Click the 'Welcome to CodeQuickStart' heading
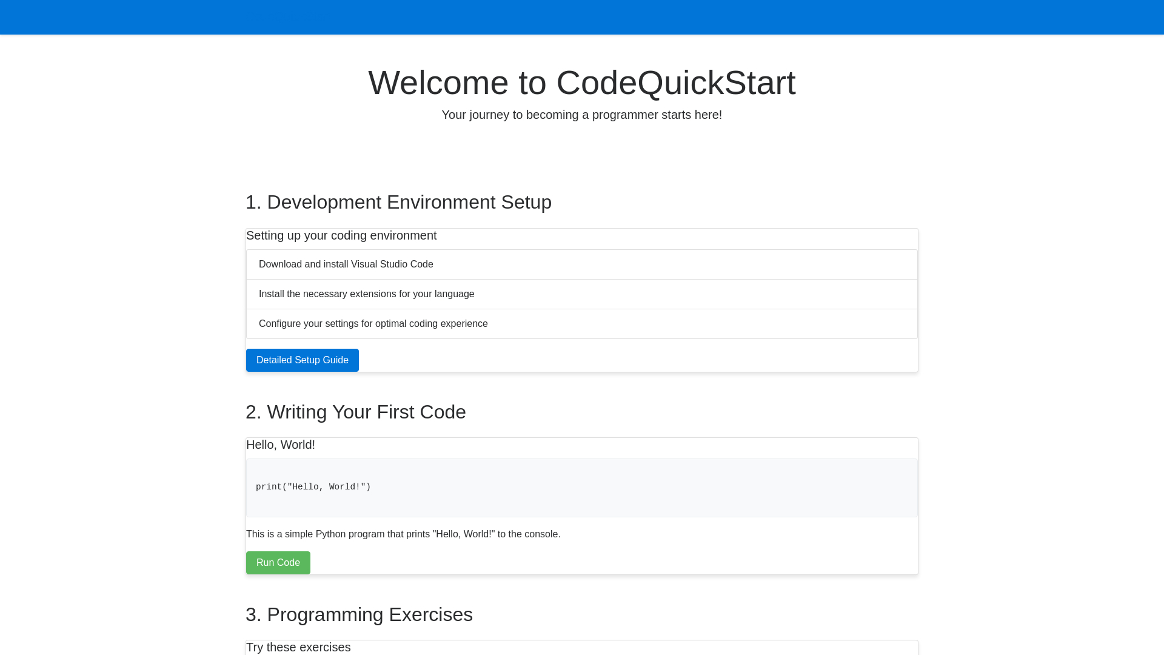 point(581,82)
